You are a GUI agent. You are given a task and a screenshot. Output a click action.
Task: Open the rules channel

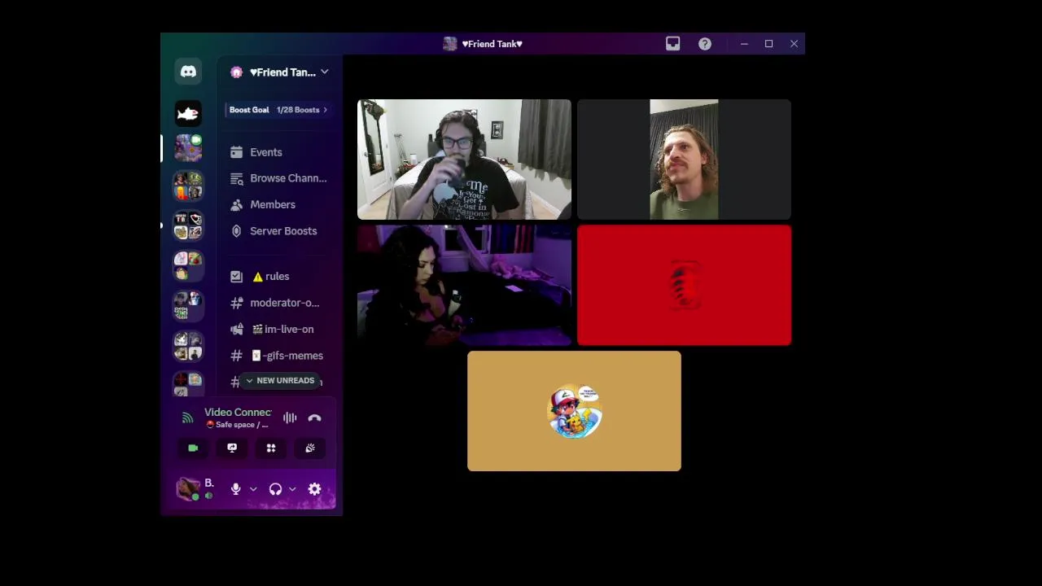[280, 277]
